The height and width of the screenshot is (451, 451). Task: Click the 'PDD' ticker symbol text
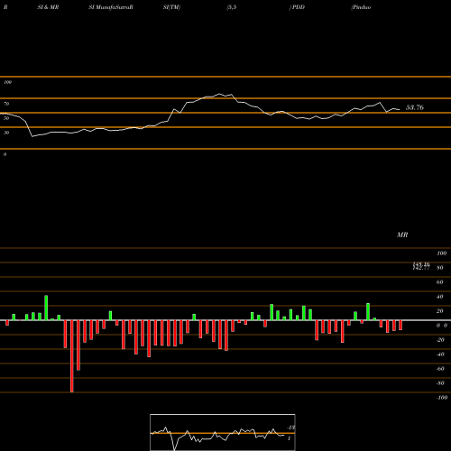pyautogui.click(x=299, y=7)
